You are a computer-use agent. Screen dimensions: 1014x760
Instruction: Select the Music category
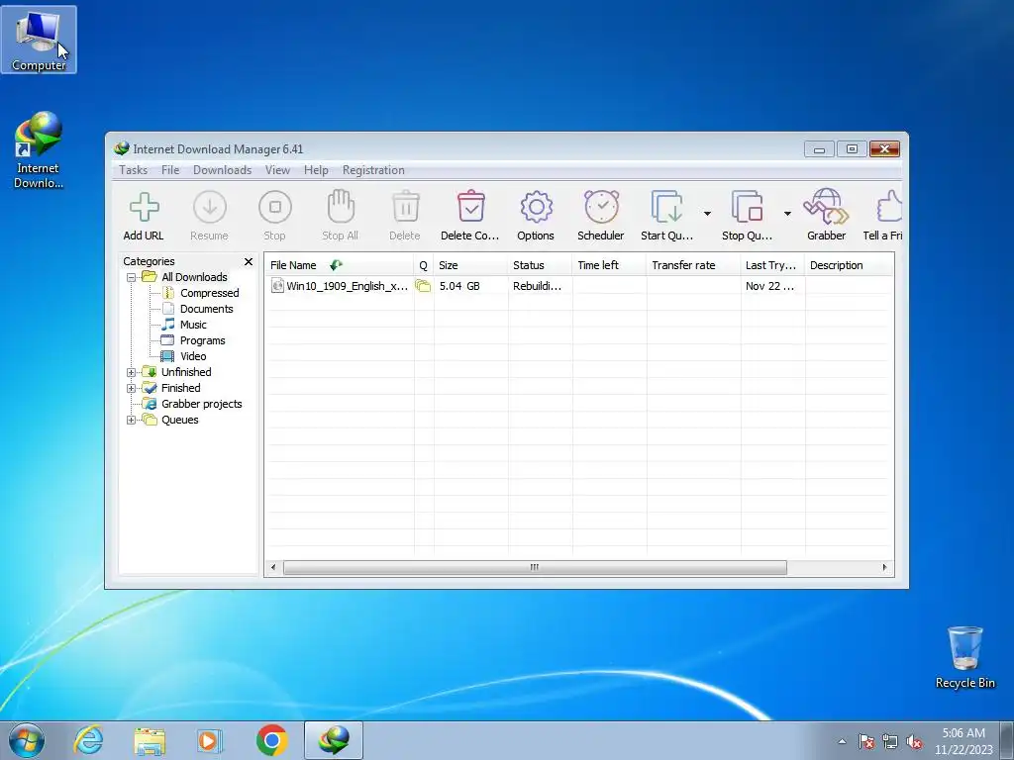point(193,325)
